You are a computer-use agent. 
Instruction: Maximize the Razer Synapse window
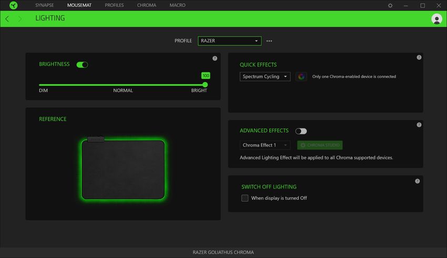click(422, 5)
